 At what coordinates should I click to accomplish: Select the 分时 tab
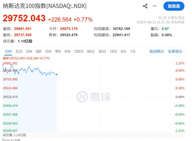pos(8,51)
